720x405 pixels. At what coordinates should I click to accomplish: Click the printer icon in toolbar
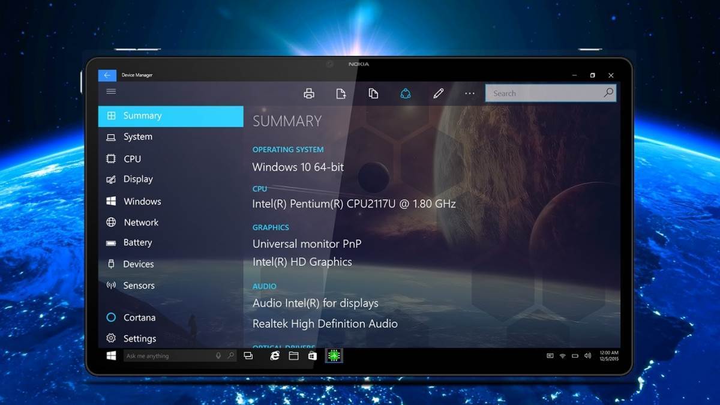[x=309, y=94]
